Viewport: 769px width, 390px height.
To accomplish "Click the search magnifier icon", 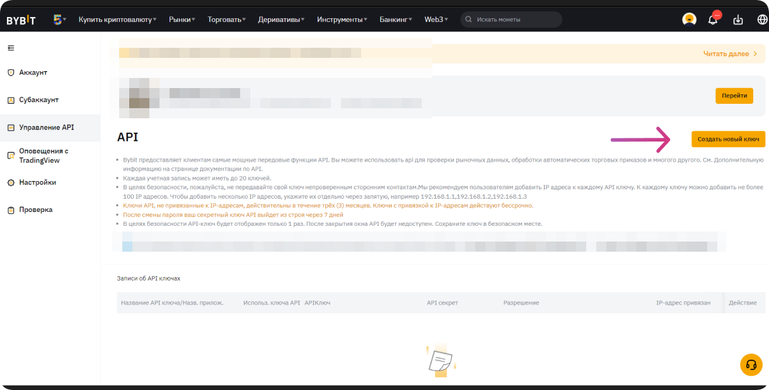I will [x=468, y=19].
